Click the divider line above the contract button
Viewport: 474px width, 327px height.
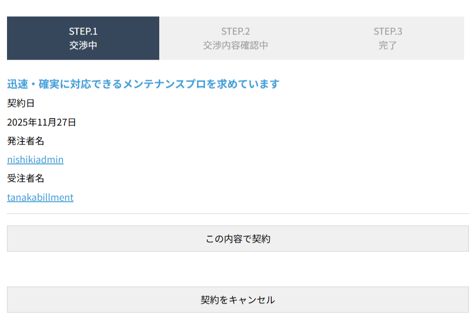tap(238, 214)
